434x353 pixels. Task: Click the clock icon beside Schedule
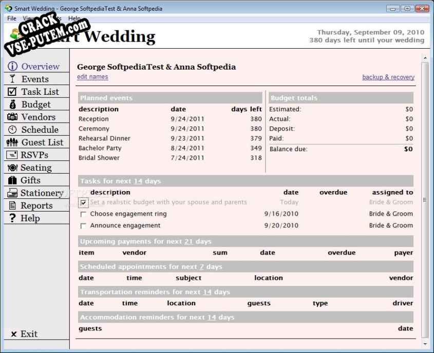12,130
